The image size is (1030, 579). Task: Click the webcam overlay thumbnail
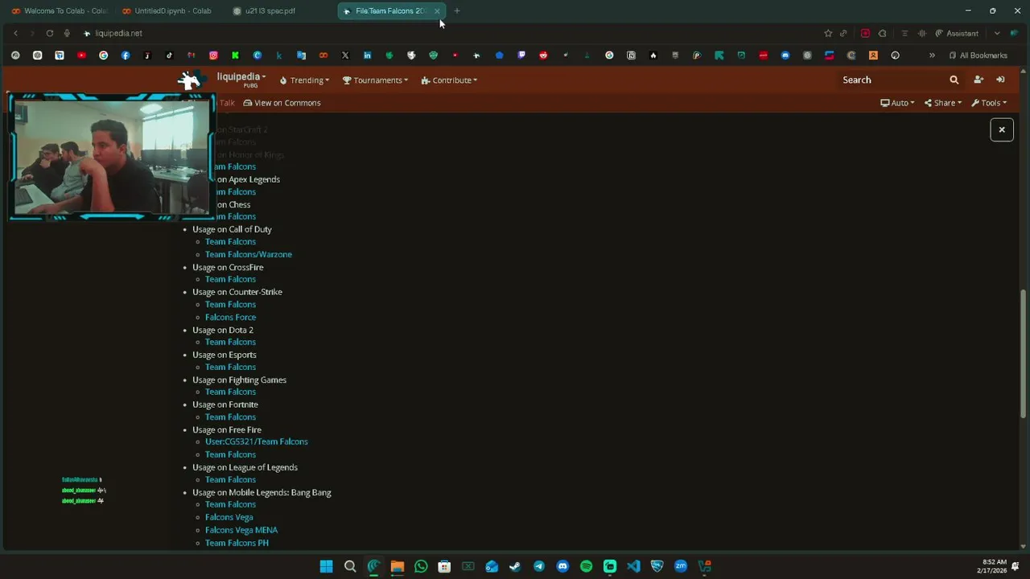click(x=111, y=157)
